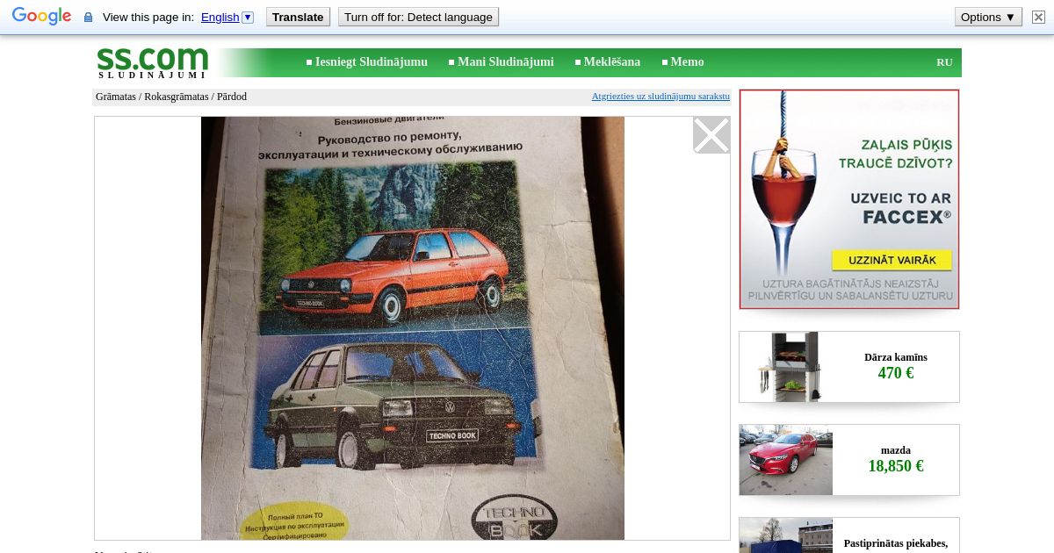Close the Google translate bar
The image size is (1054, 553).
coord(1038,17)
